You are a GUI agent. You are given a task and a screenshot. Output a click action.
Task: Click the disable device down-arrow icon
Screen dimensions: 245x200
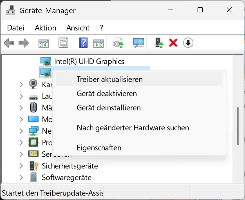click(x=188, y=43)
